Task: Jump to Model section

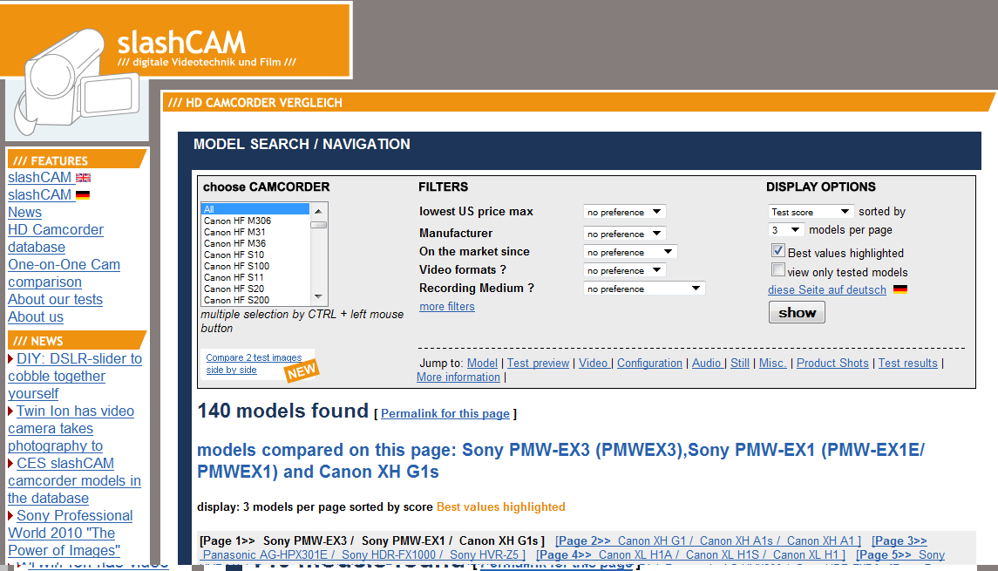Action: pos(482,363)
